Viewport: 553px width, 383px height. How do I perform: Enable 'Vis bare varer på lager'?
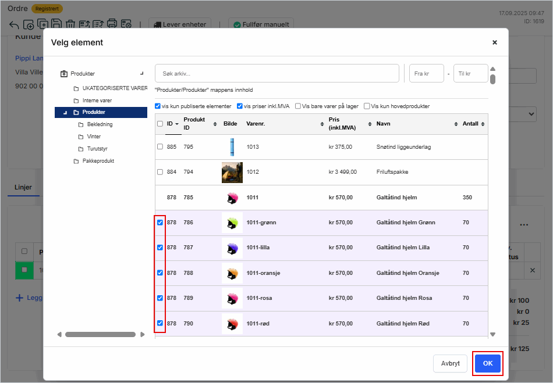click(x=298, y=106)
